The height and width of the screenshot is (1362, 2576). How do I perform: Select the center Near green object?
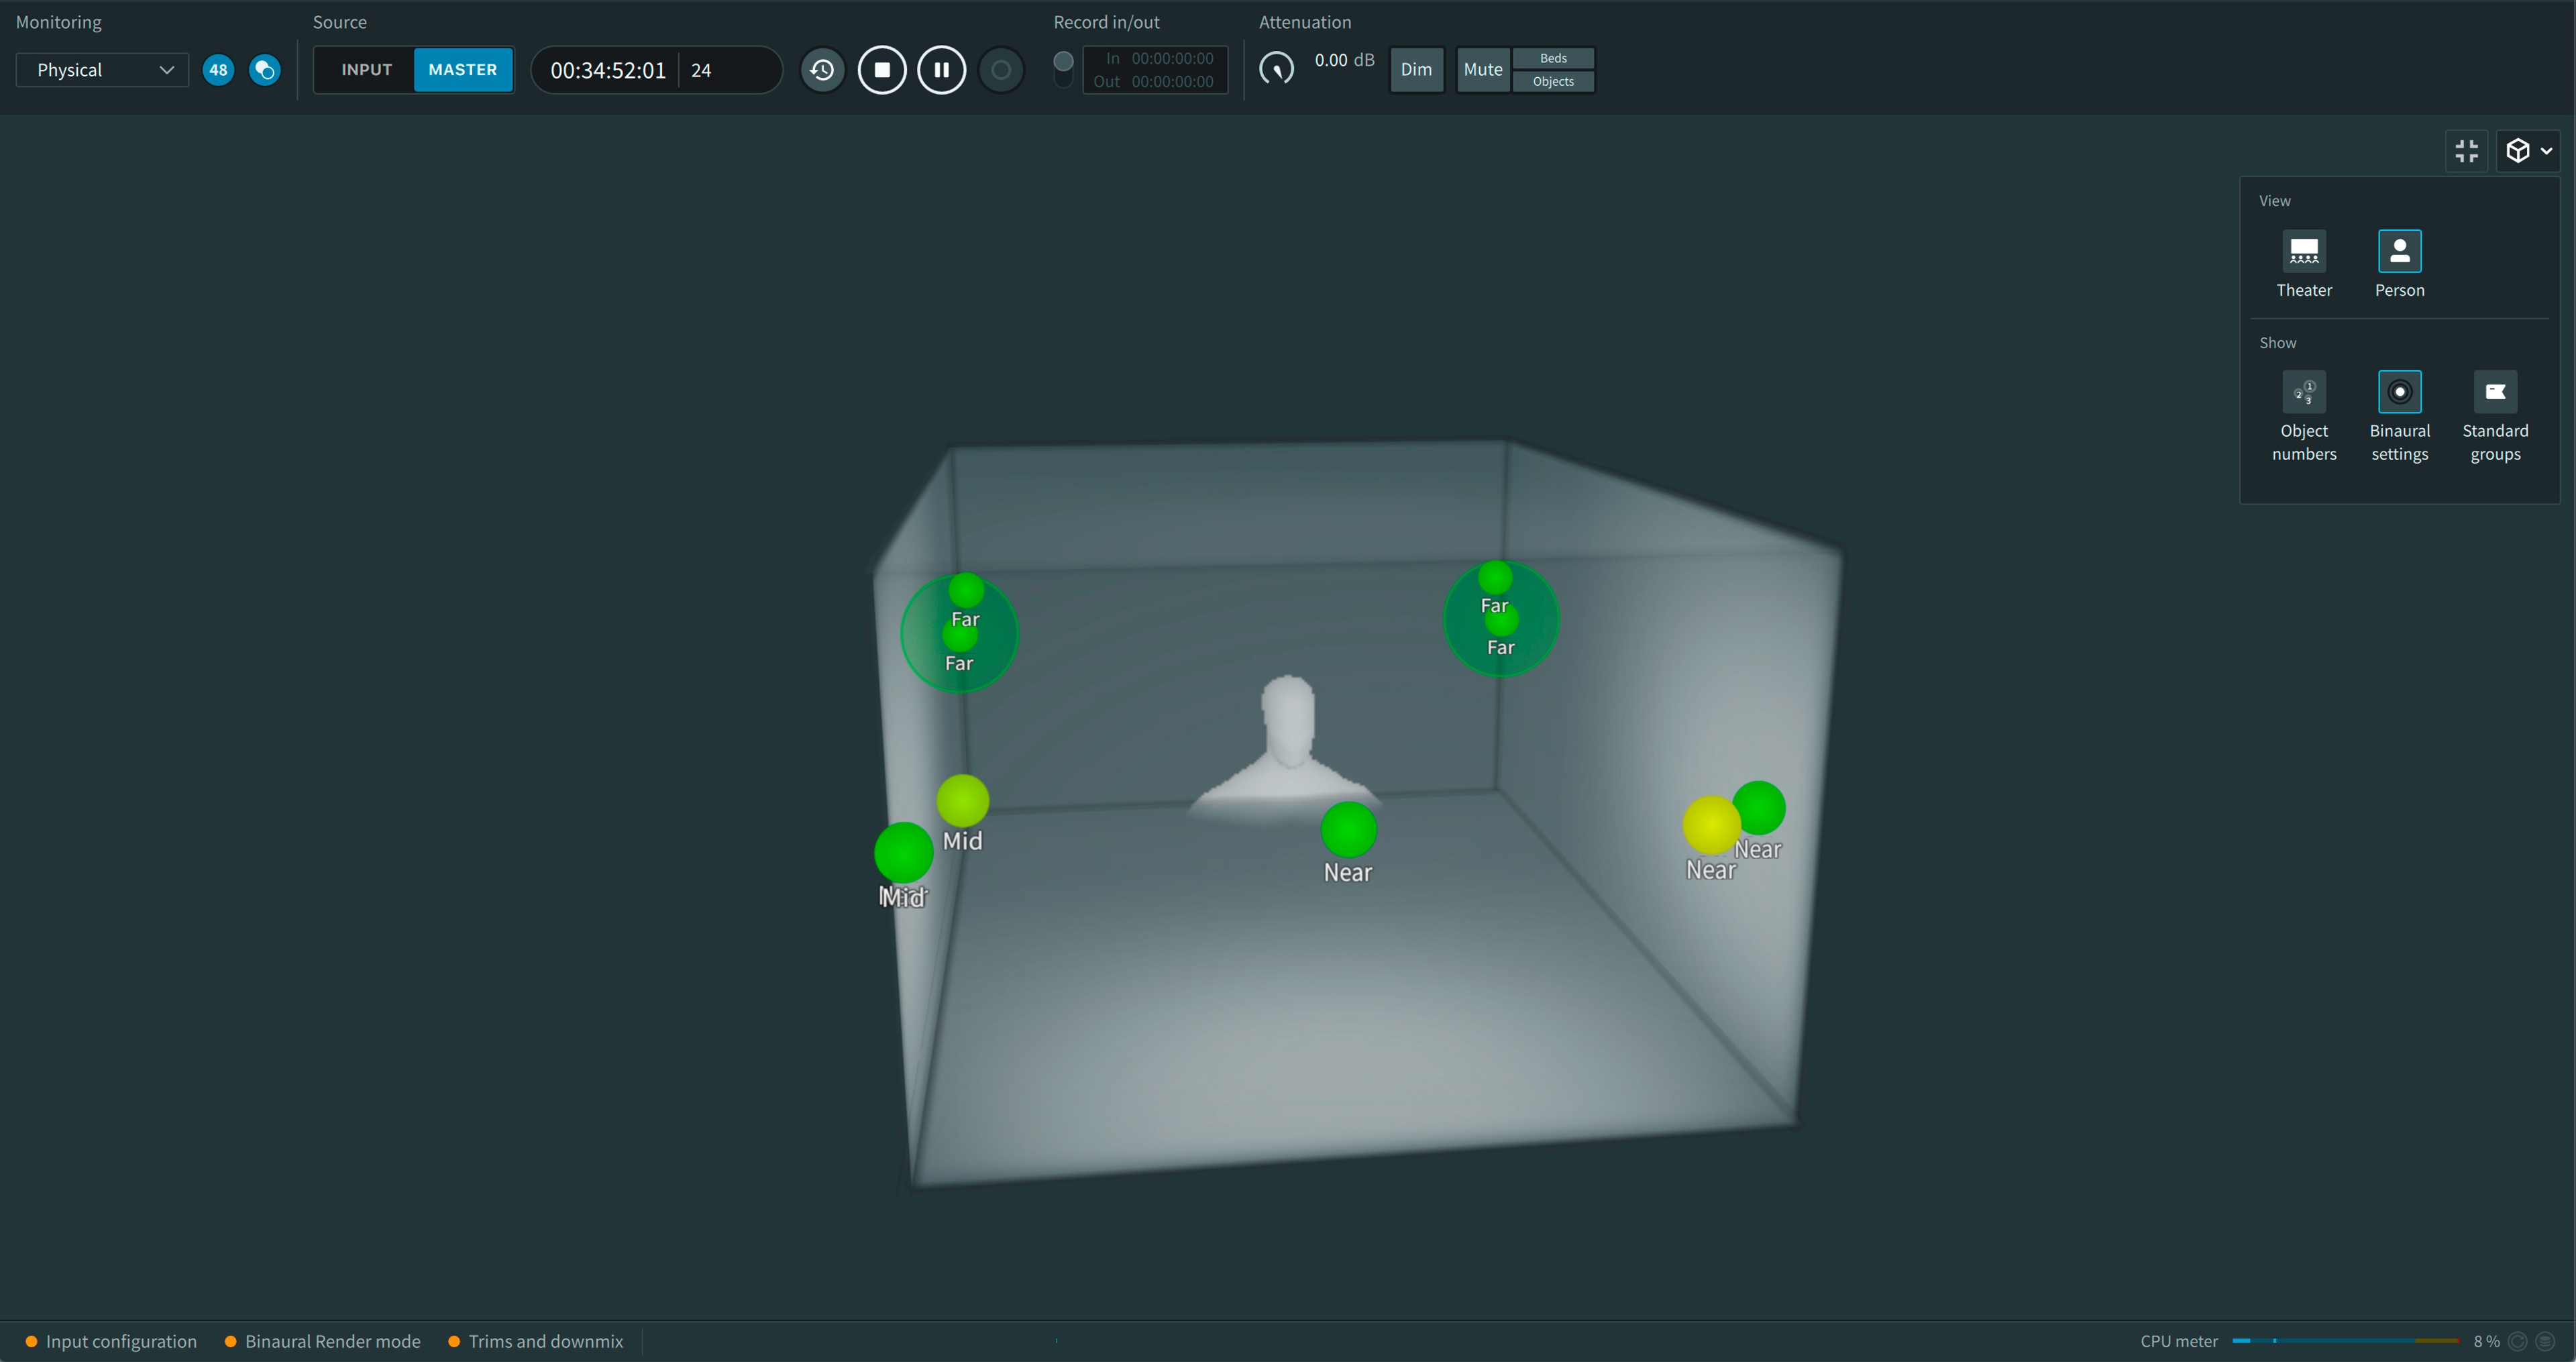point(1348,829)
